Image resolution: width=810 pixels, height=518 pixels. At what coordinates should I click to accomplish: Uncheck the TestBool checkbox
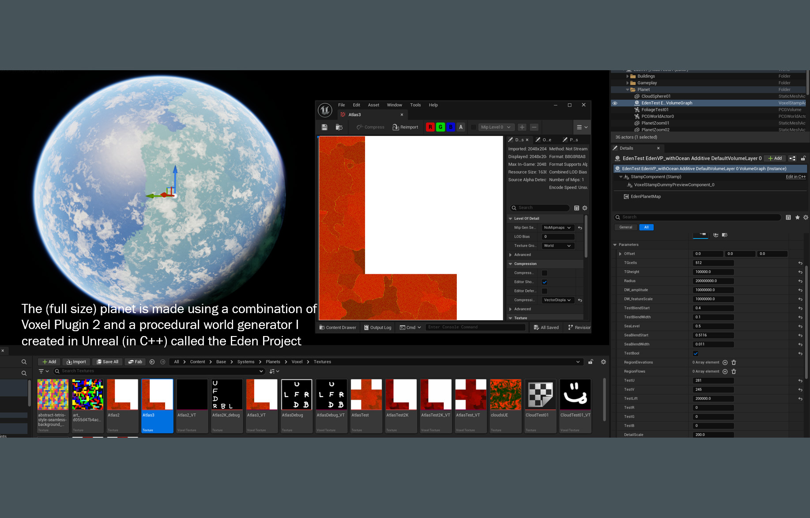[x=696, y=353]
